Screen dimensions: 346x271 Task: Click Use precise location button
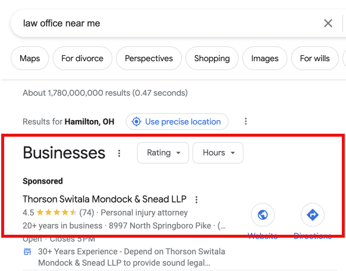point(177,121)
